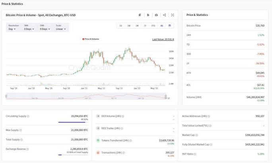Click the 30D change value -7.85%
Image resolution: width=272 pixels, height=163 pixels.
click(260, 54)
